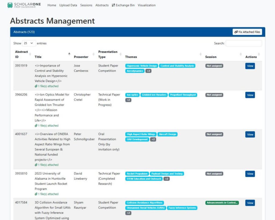Expand +2 themes for Christopher Cretel abstract

[x=128, y=100]
